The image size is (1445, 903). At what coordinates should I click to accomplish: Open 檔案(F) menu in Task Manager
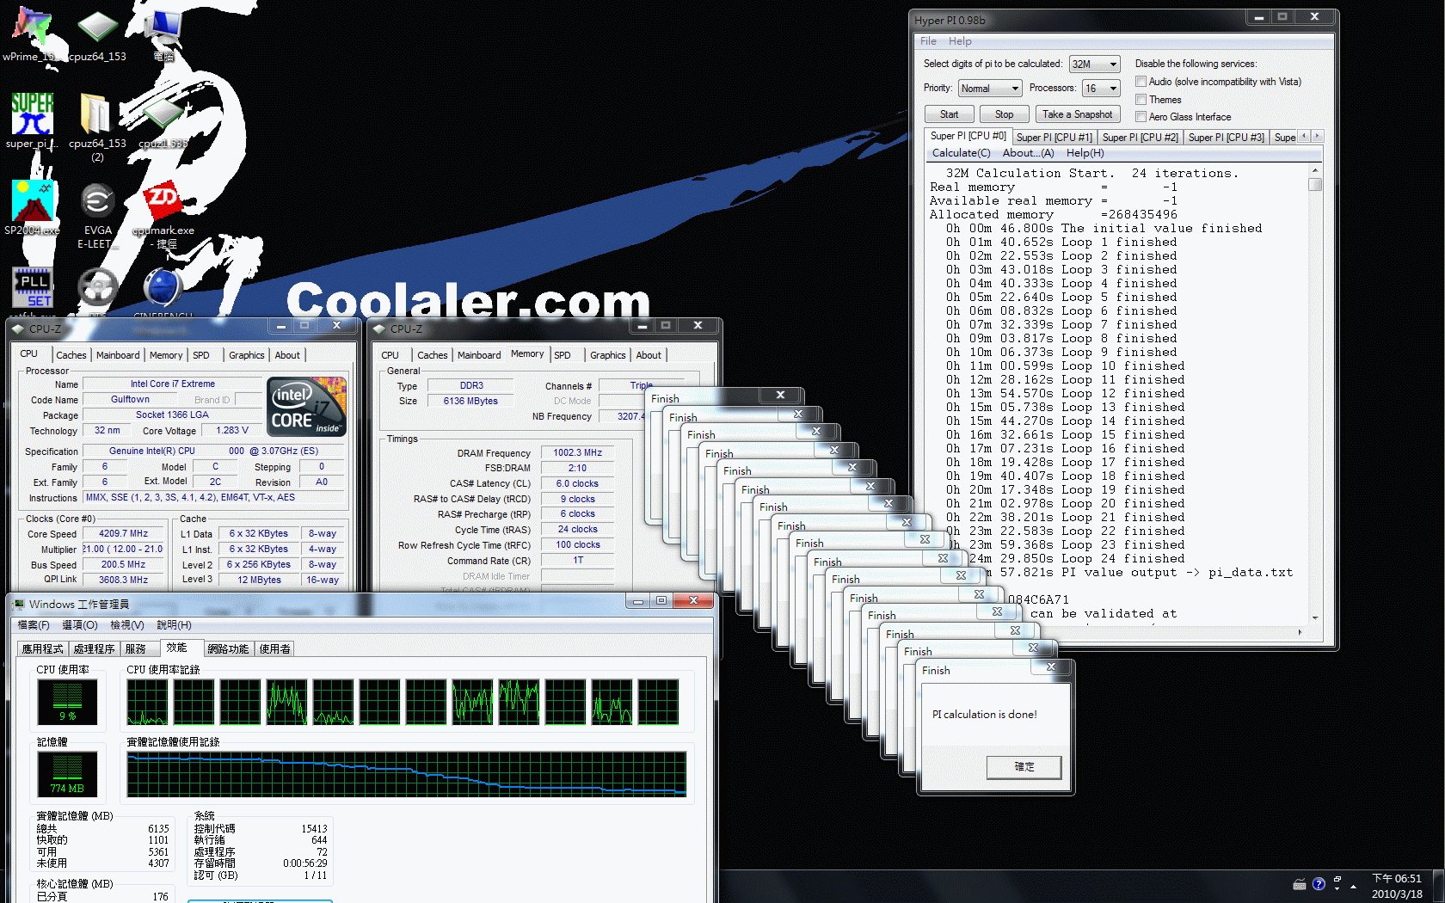click(34, 625)
